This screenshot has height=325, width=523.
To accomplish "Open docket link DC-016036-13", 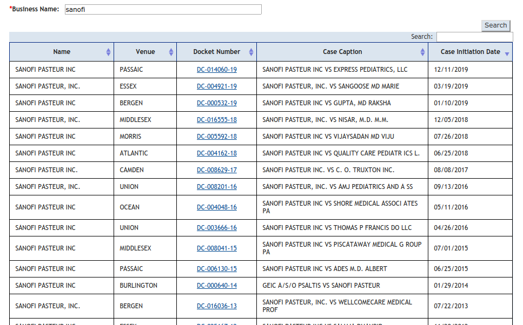I will [217, 306].
